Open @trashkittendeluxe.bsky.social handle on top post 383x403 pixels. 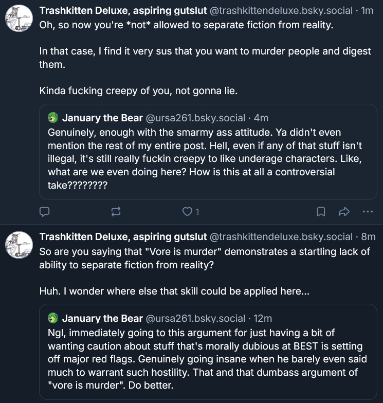click(x=281, y=10)
